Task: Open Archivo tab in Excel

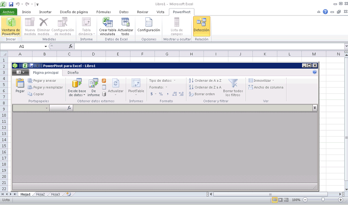Action: (8, 12)
